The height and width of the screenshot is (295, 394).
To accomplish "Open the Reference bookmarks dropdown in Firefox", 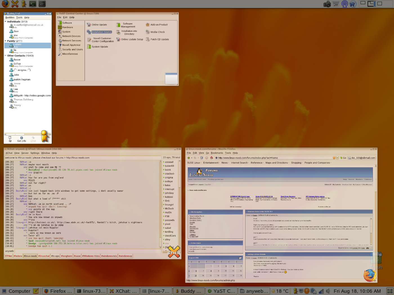I will [x=257, y=163].
